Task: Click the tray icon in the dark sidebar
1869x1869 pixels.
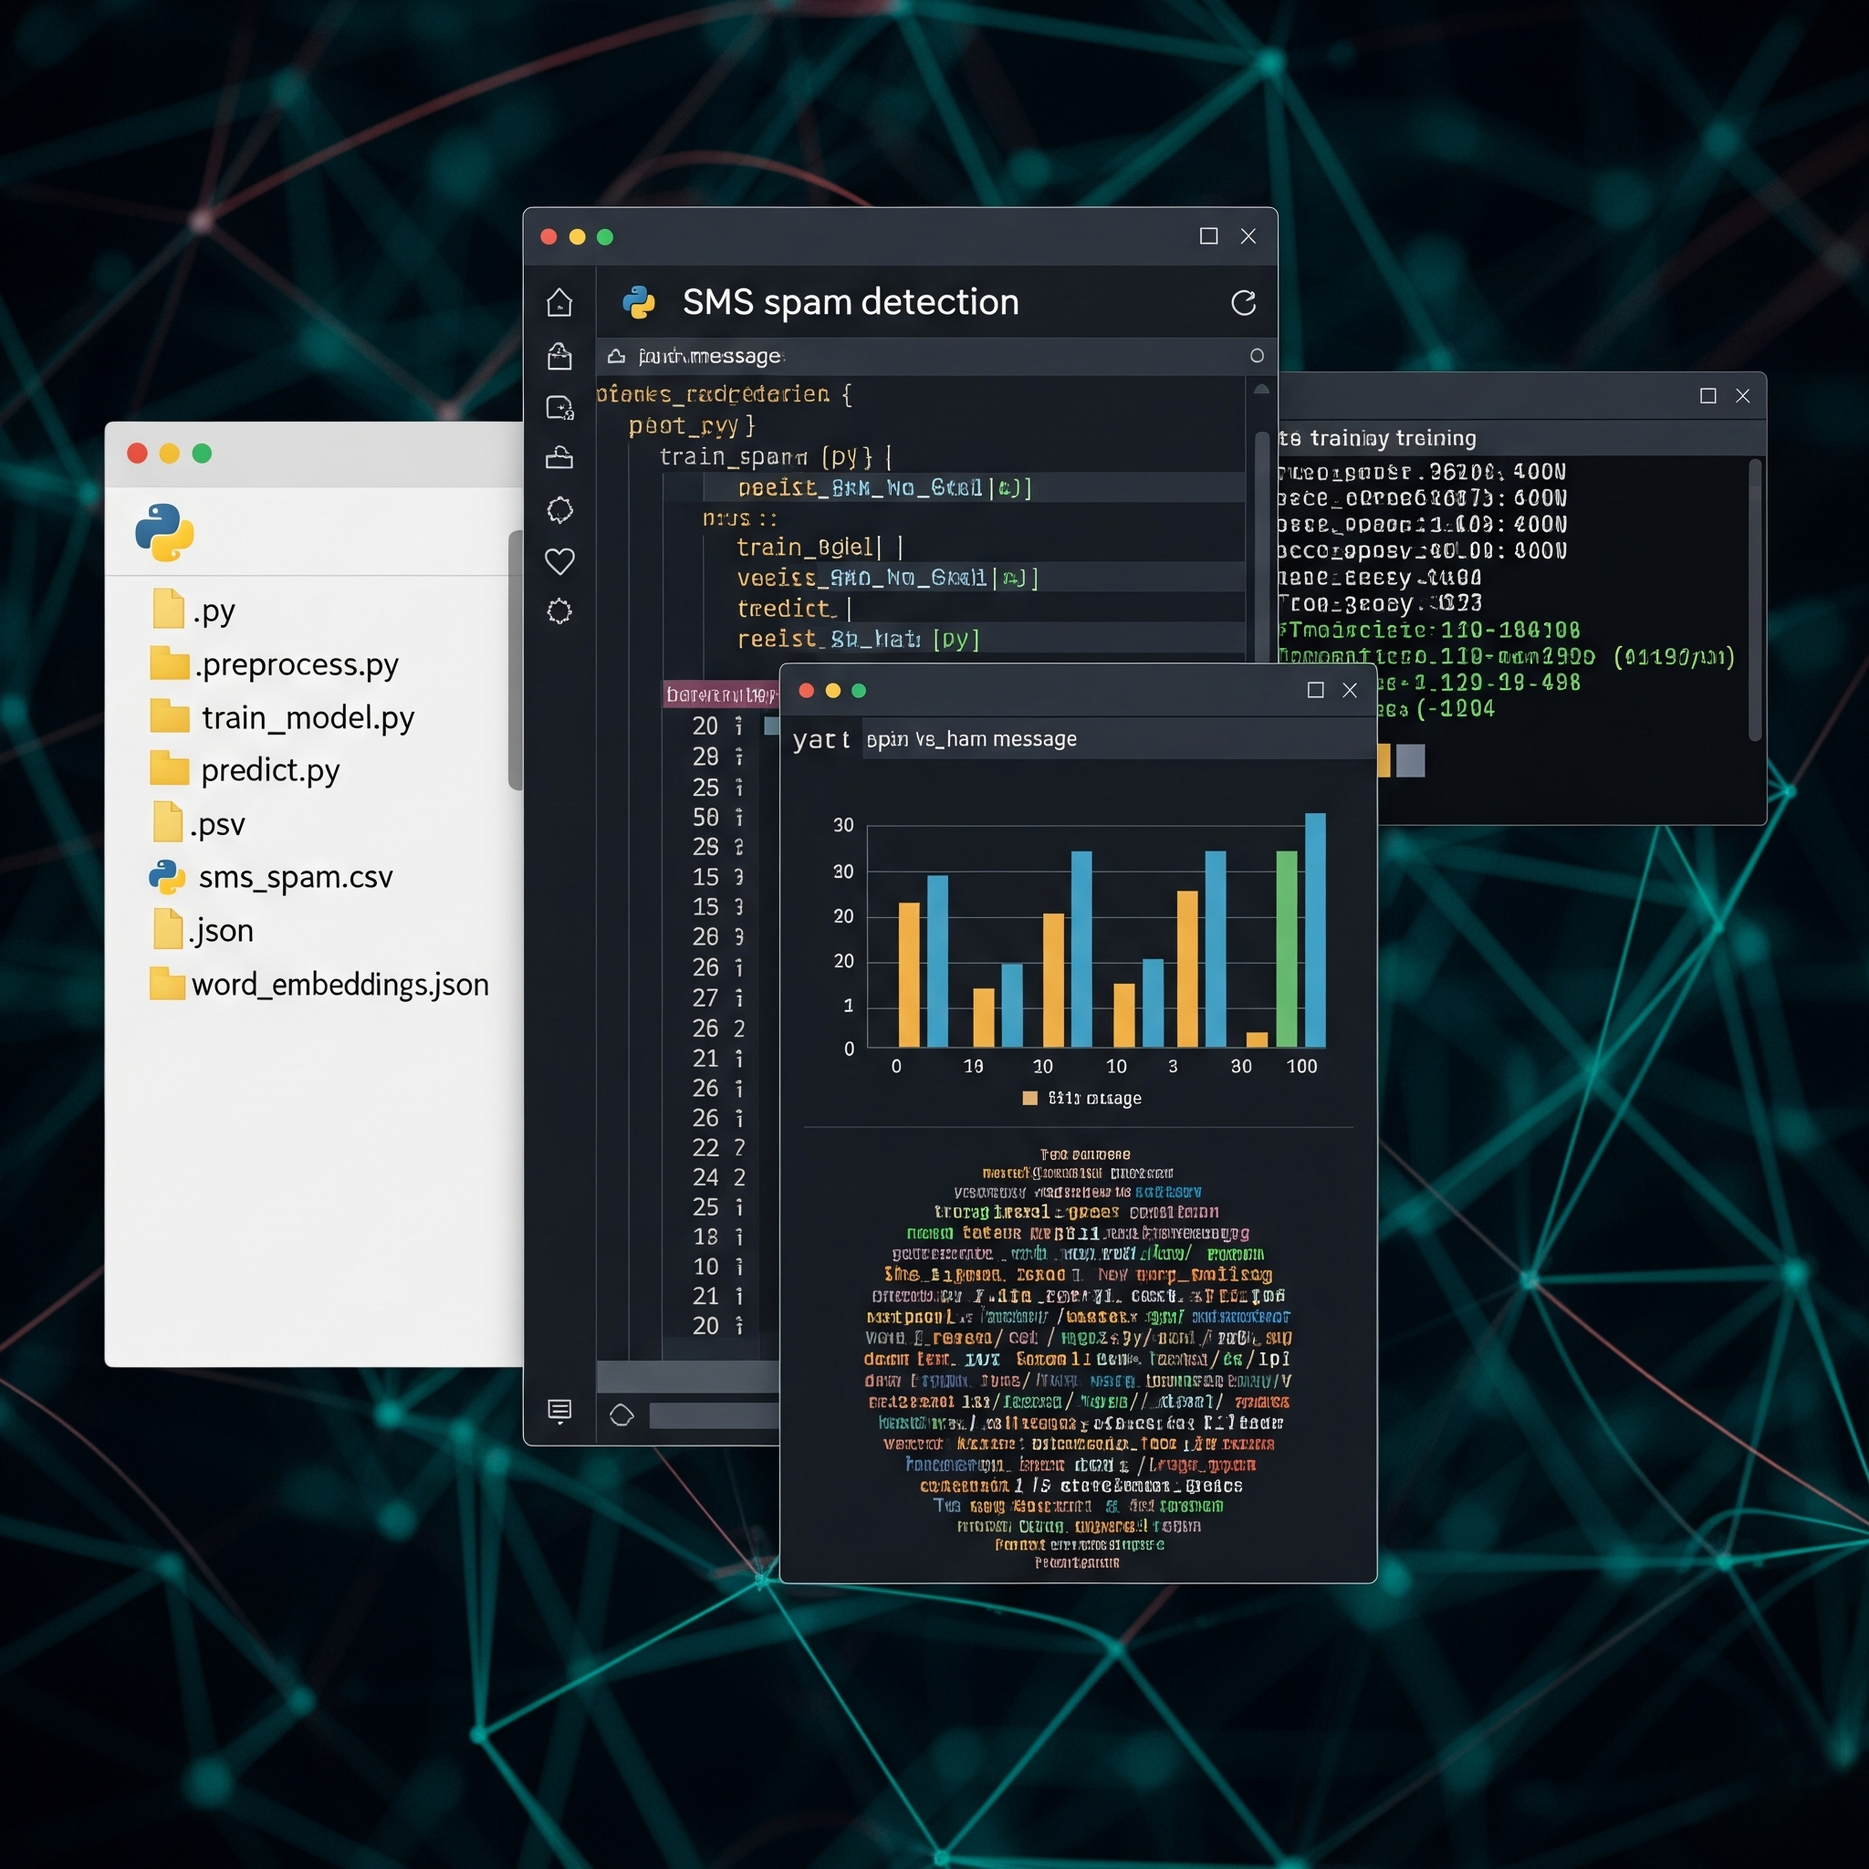Action: coord(559,456)
